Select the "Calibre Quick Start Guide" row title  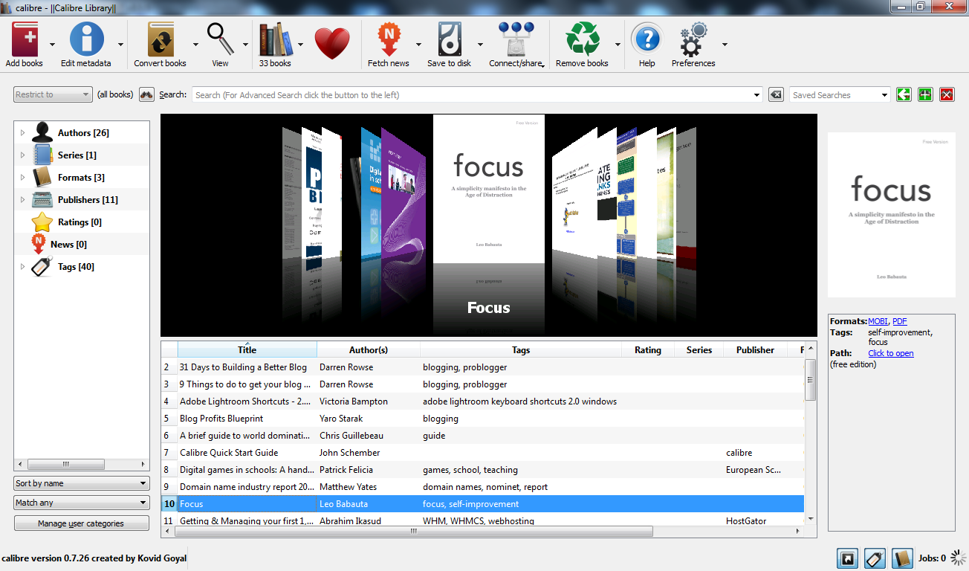point(229,453)
